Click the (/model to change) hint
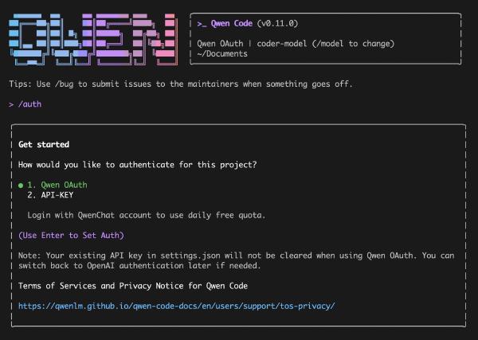Image resolution: width=478 pixels, height=340 pixels. (x=353, y=44)
